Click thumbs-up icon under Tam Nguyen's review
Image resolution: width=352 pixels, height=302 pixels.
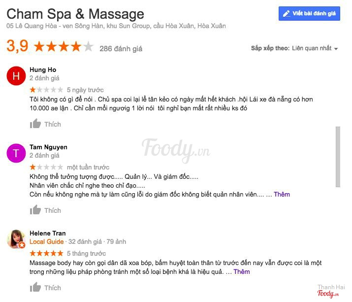35,210
